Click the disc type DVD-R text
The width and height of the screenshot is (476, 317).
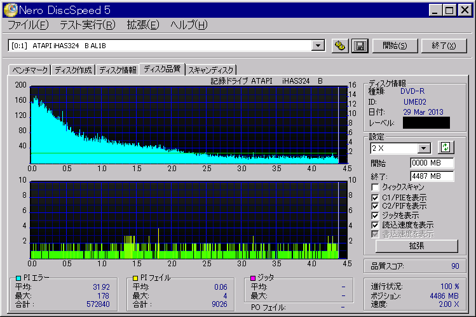(x=412, y=91)
